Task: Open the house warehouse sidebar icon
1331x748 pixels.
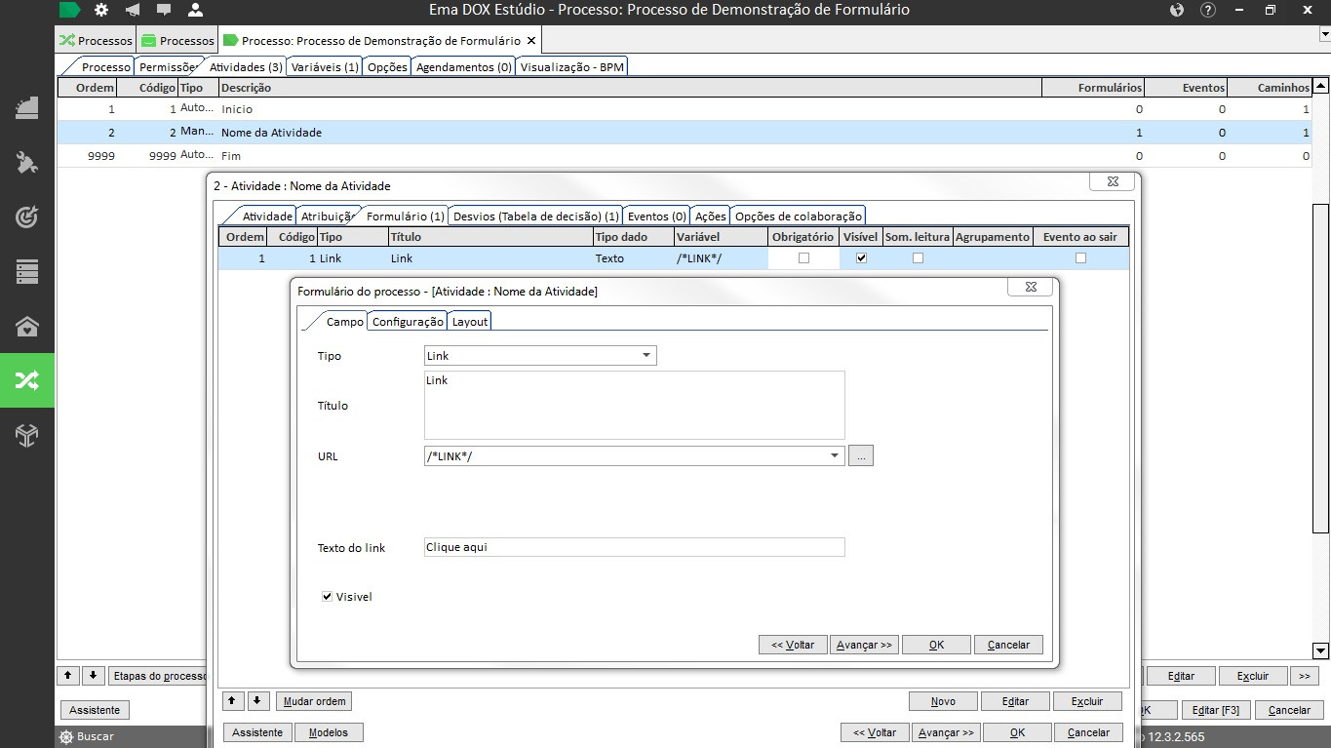Action: 27,326
